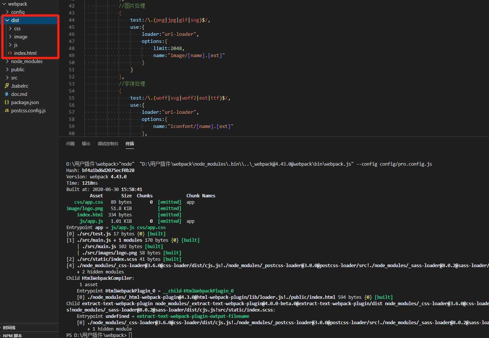Open postcss.config.js file label
This screenshot has height=338, width=489.
click(x=28, y=111)
